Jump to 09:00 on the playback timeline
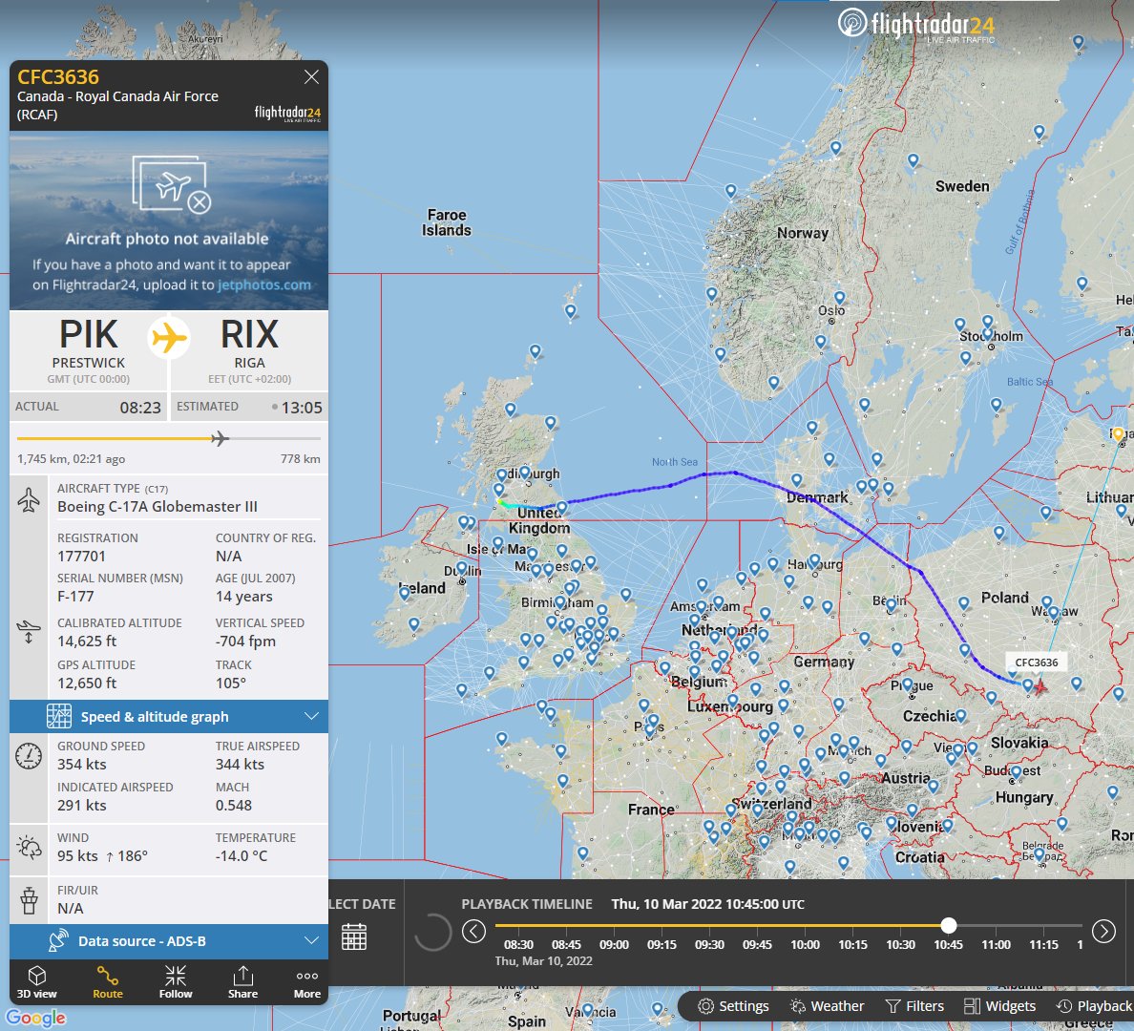 (x=614, y=945)
